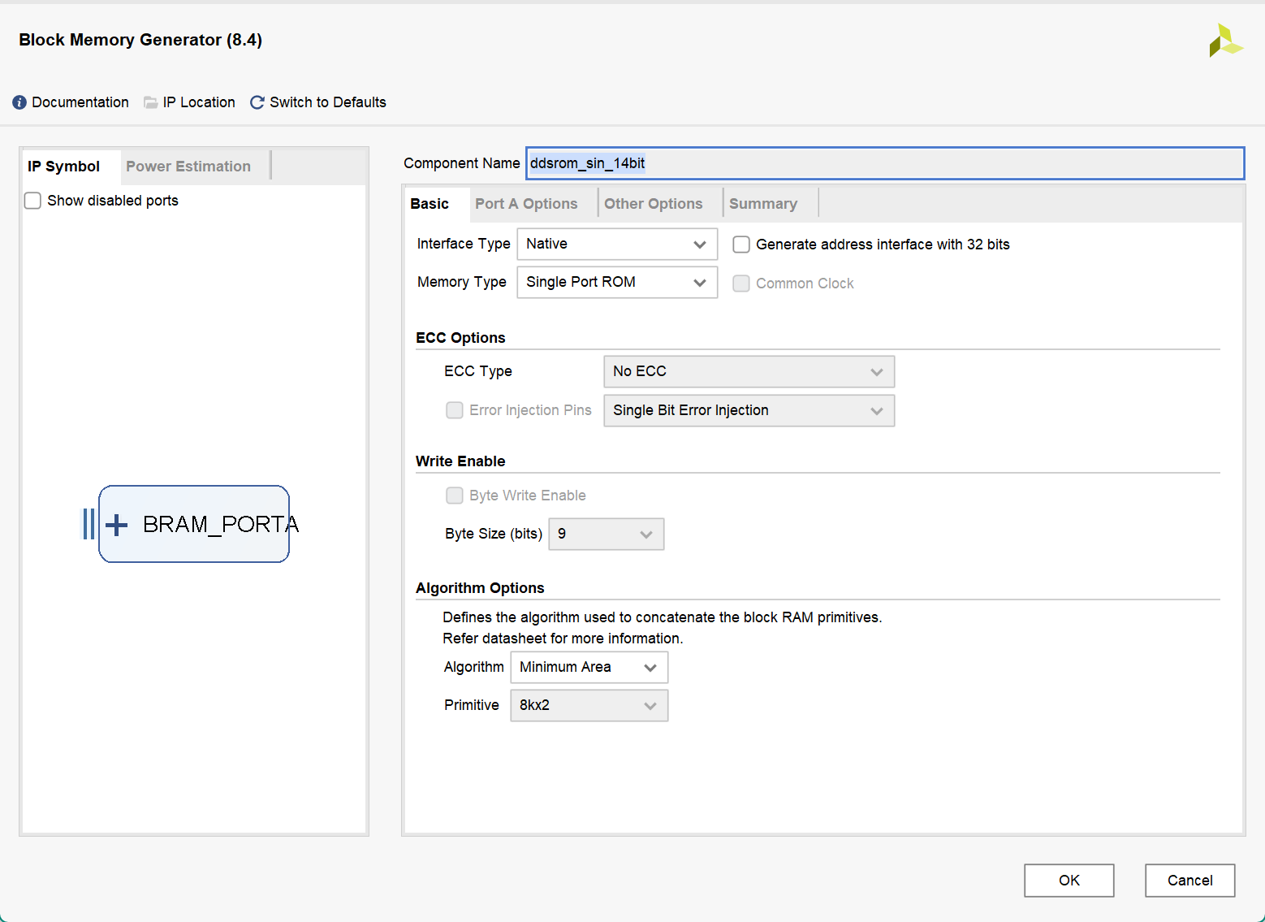Click the Xilinx logo icon
Screen dimensions: 1265x922
1224,41
